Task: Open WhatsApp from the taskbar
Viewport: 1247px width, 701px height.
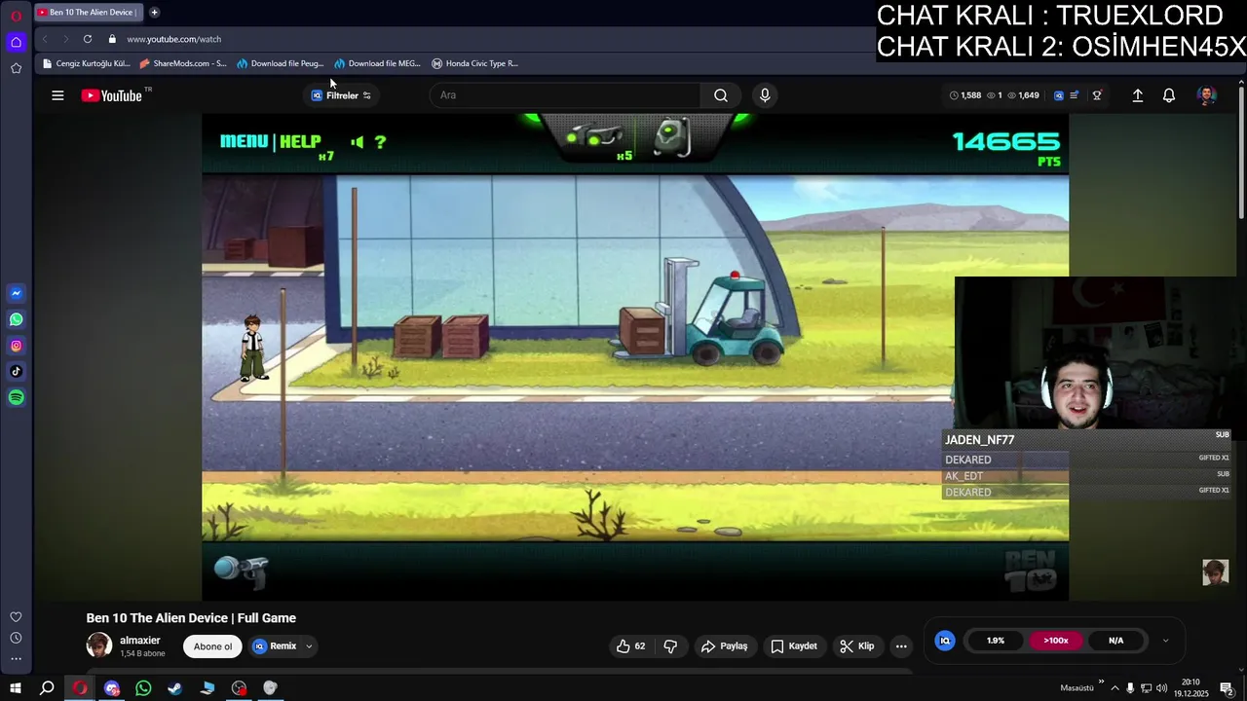Action: [x=143, y=688]
